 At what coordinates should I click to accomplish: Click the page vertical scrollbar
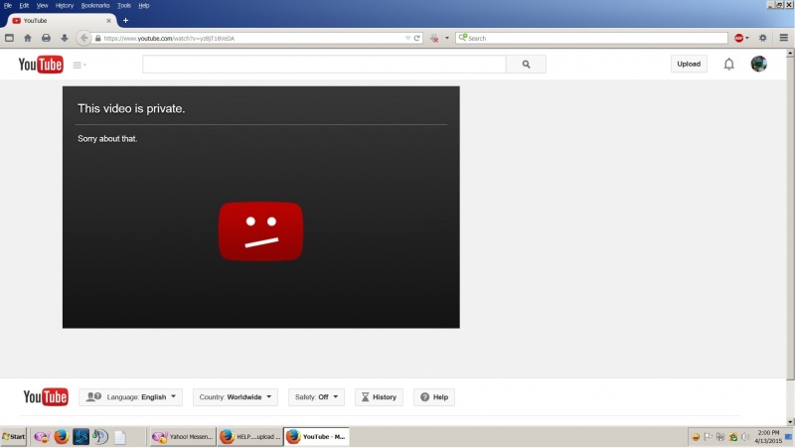tap(790, 218)
